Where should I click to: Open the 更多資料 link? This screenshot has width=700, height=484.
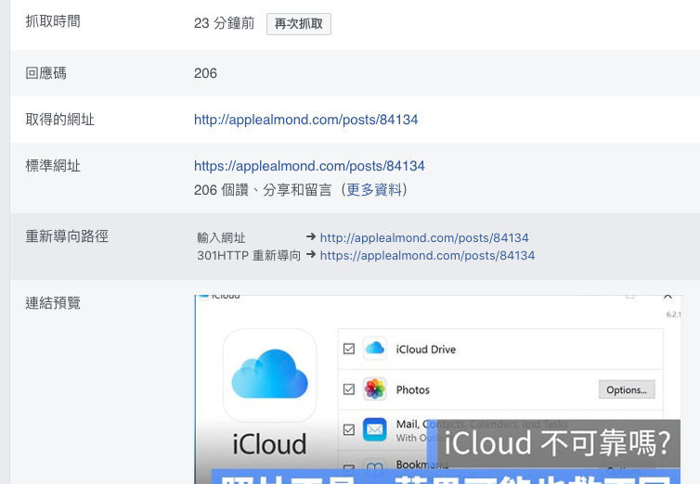[x=374, y=190]
